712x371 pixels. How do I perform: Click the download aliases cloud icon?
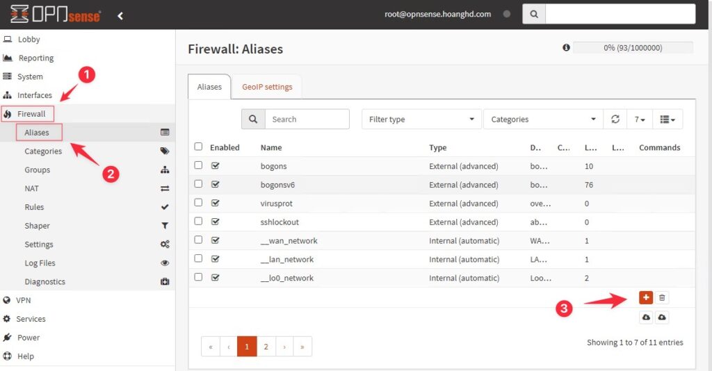point(646,317)
